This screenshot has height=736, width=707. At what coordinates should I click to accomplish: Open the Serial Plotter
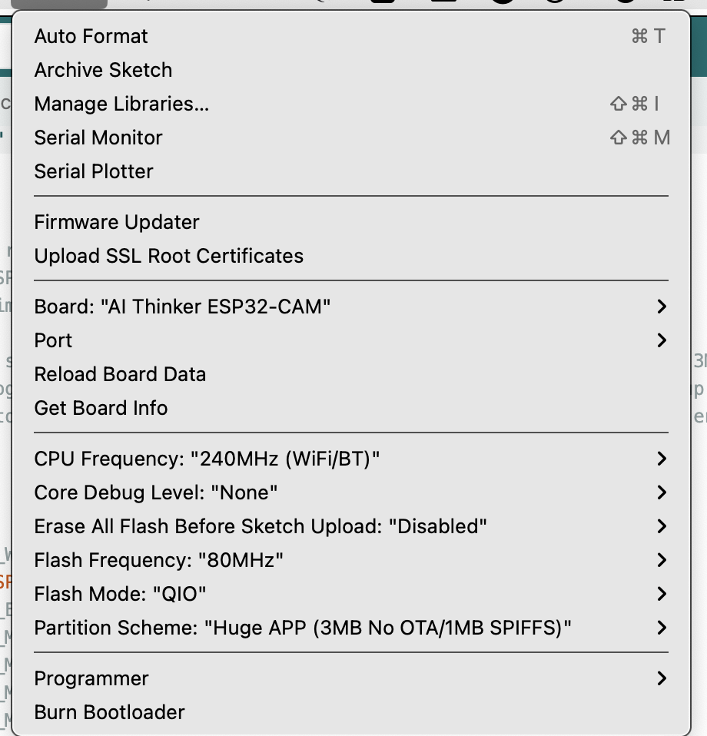(x=92, y=171)
